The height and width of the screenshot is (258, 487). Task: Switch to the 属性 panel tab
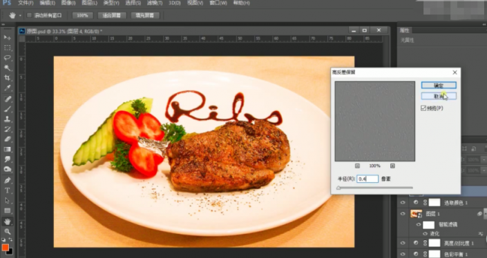pyautogui.click(x=404, y=30)
